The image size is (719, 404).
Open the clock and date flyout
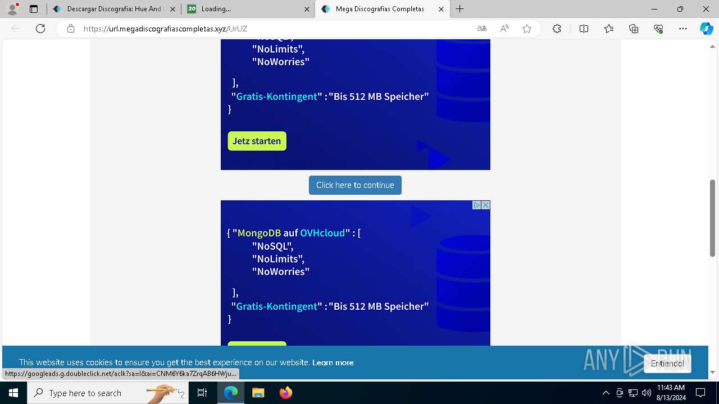click(671, 393)
